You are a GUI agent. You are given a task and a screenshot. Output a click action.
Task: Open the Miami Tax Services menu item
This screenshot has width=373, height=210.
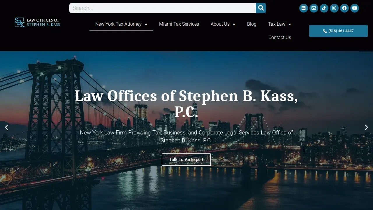[179, 24]
